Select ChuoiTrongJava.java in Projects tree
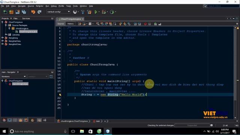 click(x=28, y=31)
